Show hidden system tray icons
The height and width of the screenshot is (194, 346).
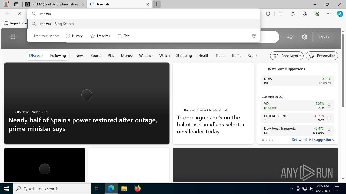291,189
